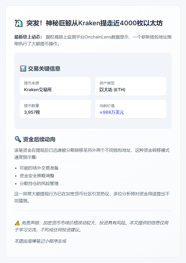Click the bullet 可能的场外交易准备

click(x=39, y=168)
